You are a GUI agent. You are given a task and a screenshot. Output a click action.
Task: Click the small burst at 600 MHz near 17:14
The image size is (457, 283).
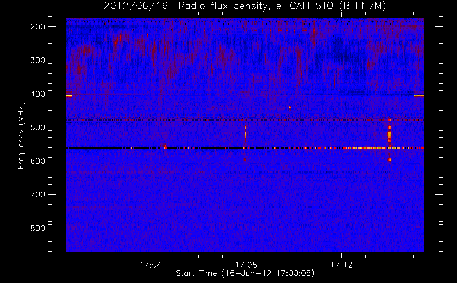tap(389, 160)
